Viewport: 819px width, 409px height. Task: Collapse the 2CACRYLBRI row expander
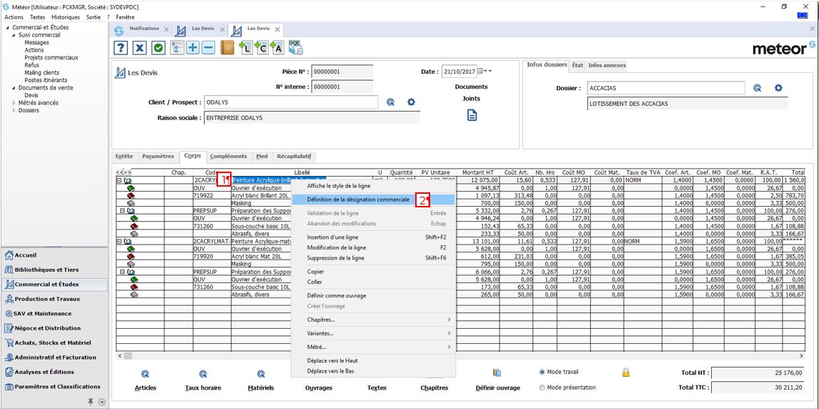click(x=119, y=180)
